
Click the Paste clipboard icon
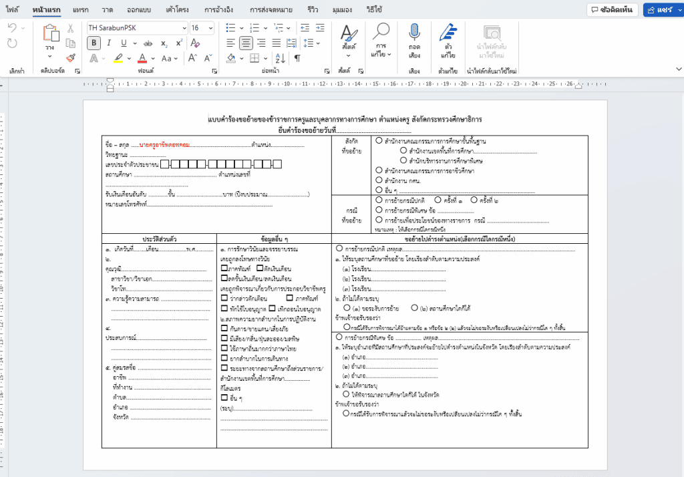[x=51, y=33]
